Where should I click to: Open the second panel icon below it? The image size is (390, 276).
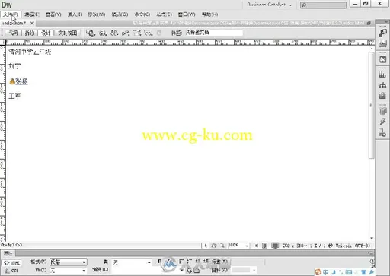[382, 44]
